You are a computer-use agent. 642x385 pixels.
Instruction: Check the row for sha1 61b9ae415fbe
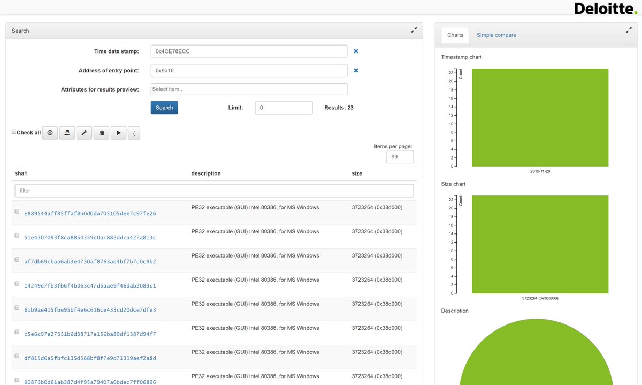17,307
